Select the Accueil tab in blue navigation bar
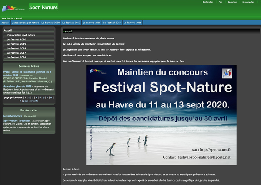Viewport: 261px width, 185px height. click(x=5, y=23)
